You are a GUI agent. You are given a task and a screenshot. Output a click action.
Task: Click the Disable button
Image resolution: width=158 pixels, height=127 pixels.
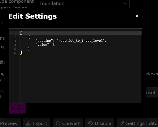tap(100, 123)
